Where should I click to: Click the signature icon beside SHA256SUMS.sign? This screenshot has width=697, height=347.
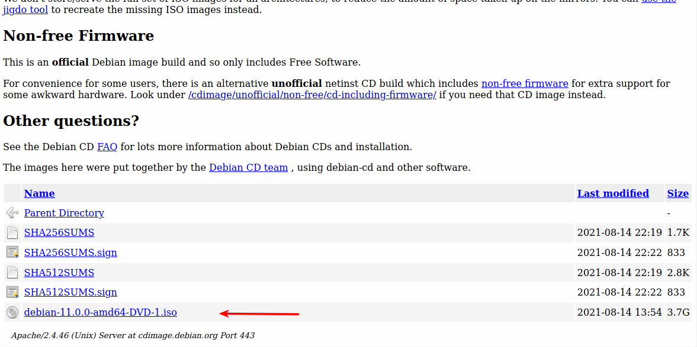(12, 252)
